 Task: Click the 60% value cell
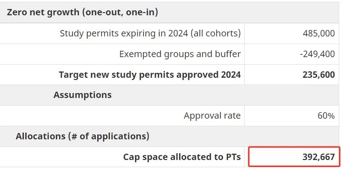pyautogui.click(x=293, y=116)
